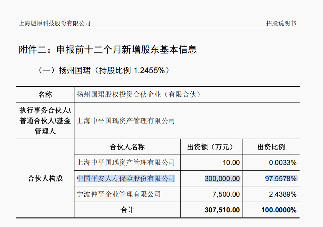Screen dimensions: 323x227
Task: Click highlighted 中国平安人寿保险股份有限公司
Action: (x=126, y=178)
